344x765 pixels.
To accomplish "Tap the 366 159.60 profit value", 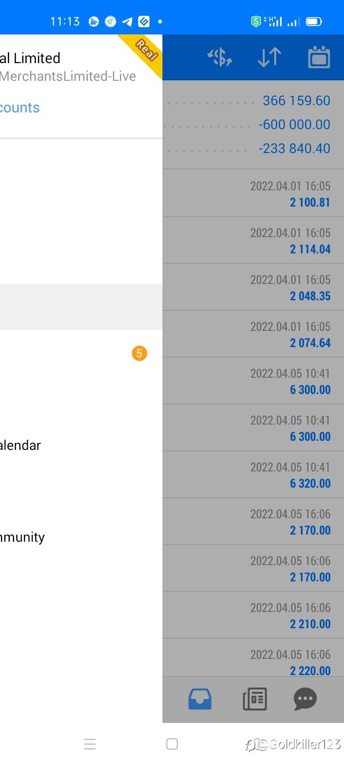I will click(296, 100).
